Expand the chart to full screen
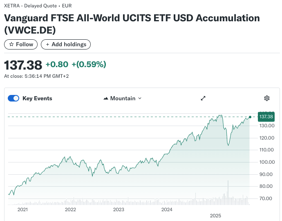282x221 pixels. (203, 98)
